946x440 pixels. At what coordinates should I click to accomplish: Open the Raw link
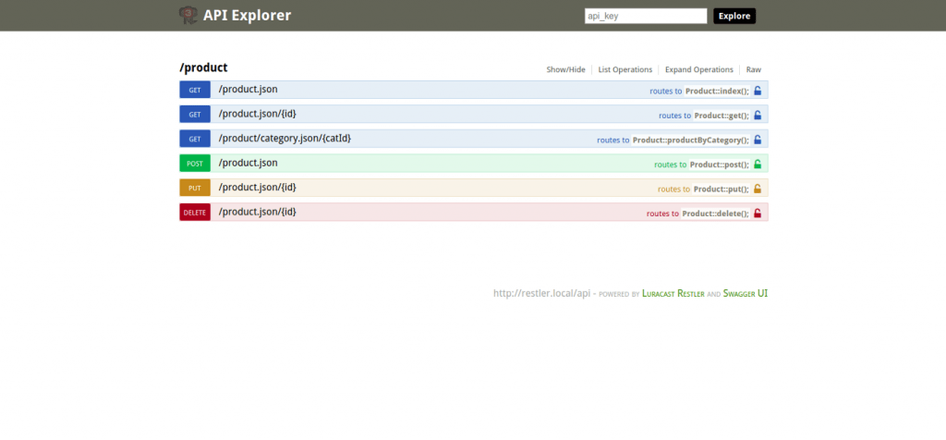click(754, 69)
